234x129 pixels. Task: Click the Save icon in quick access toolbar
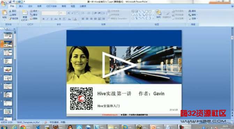pos(10,2)
